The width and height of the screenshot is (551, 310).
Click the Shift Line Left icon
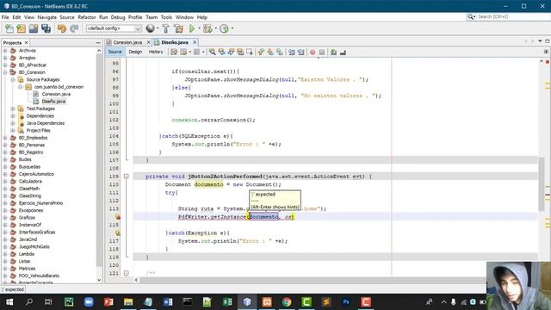pyautogui.click(x=292, y=52)
